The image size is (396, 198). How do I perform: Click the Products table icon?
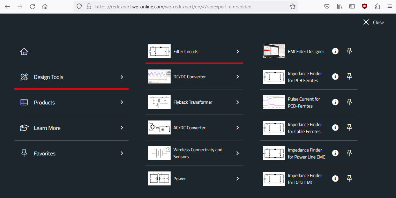click(x=24, y=102)
